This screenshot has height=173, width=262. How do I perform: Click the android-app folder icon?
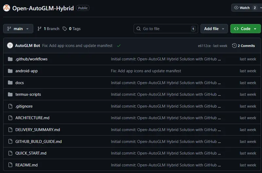pyautogui.click(x=10, y=71)
